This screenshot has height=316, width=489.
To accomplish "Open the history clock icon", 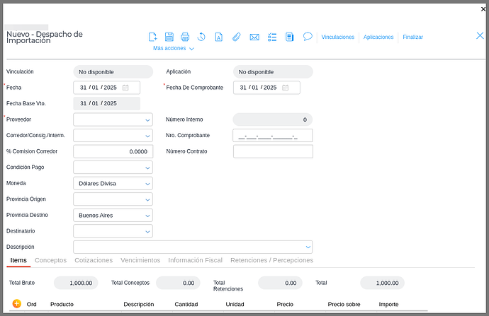I will (201, 37).
